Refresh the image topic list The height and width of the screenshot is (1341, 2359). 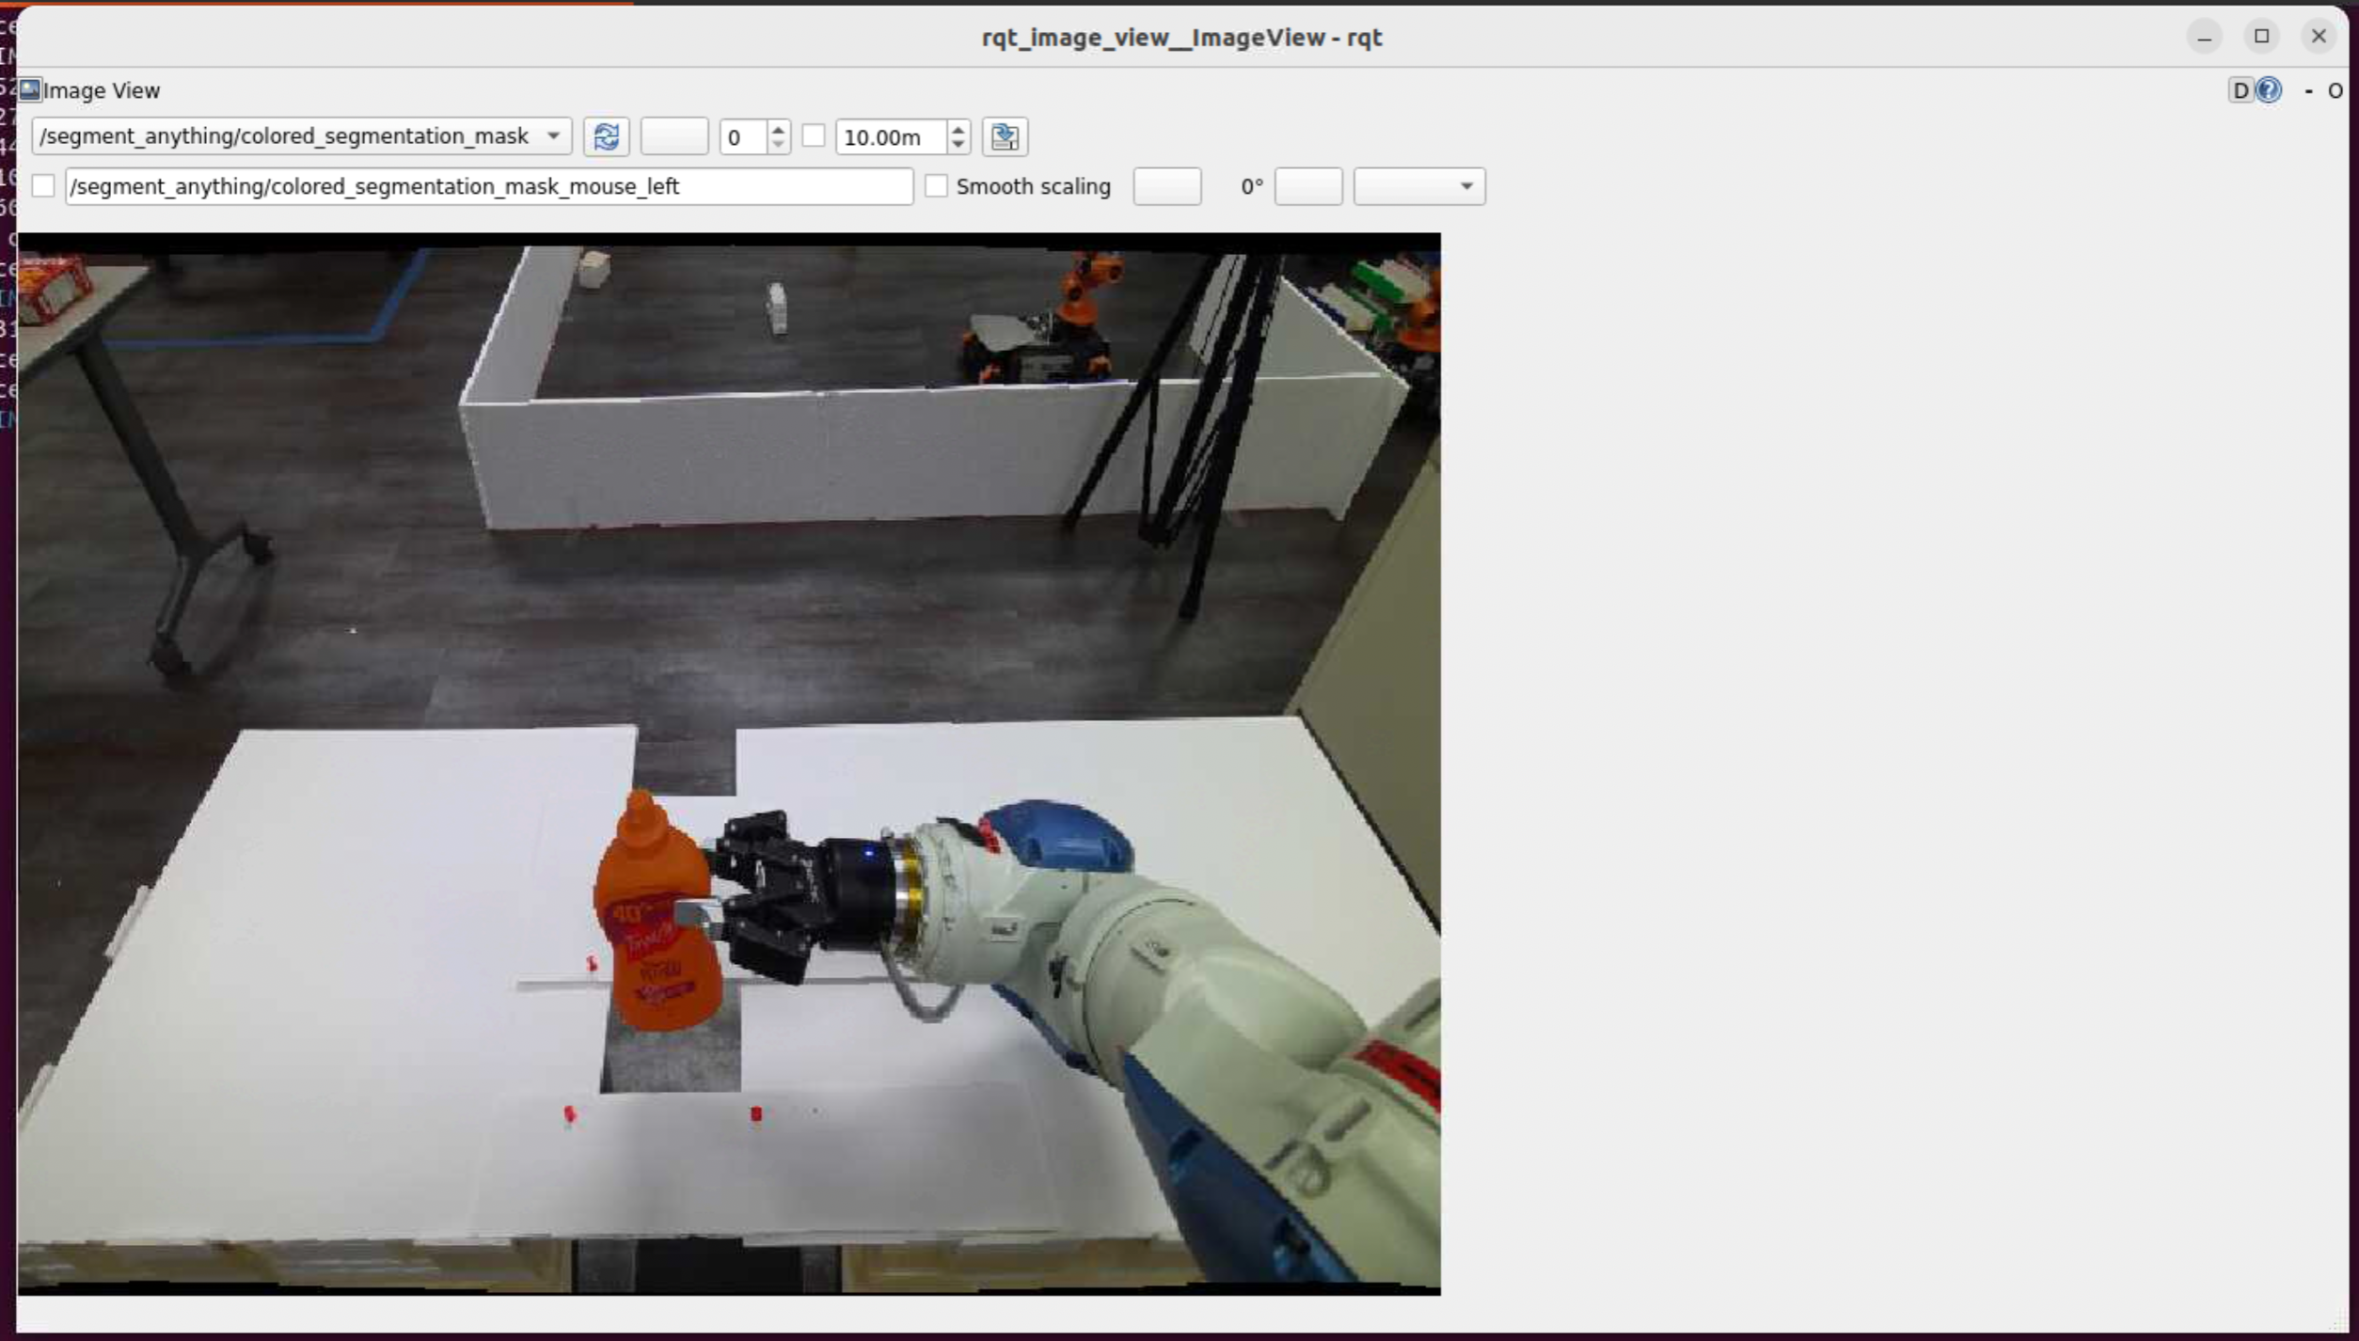click(606, 137)
